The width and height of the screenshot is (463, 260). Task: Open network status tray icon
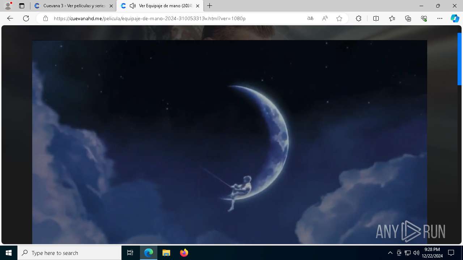click(x=408, y=253)
